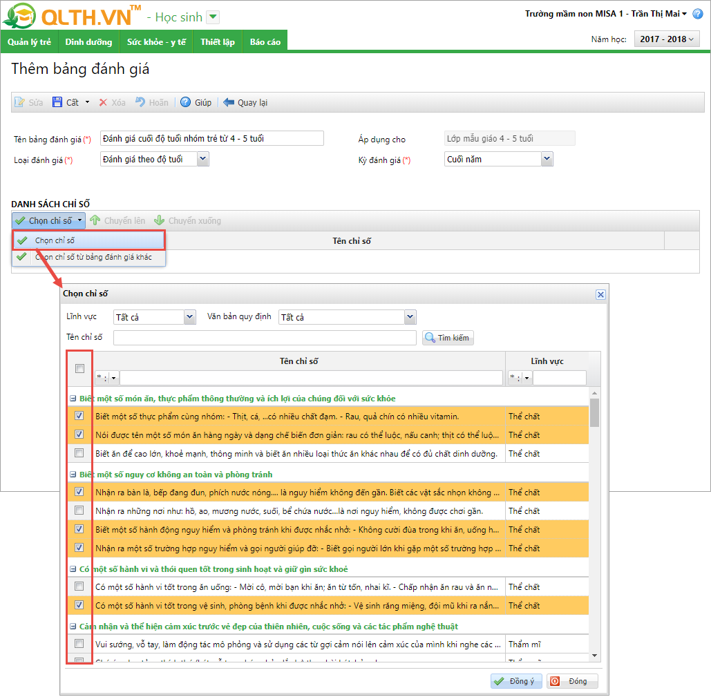This screenshot has width=711, height=697.
Task: Click the Lĩnh vực column filter box
Action: tap(560, 377)
